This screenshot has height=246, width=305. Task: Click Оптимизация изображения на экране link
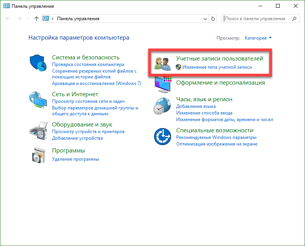(217, 144)
